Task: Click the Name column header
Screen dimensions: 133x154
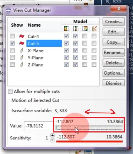Action: pos(34,25)
